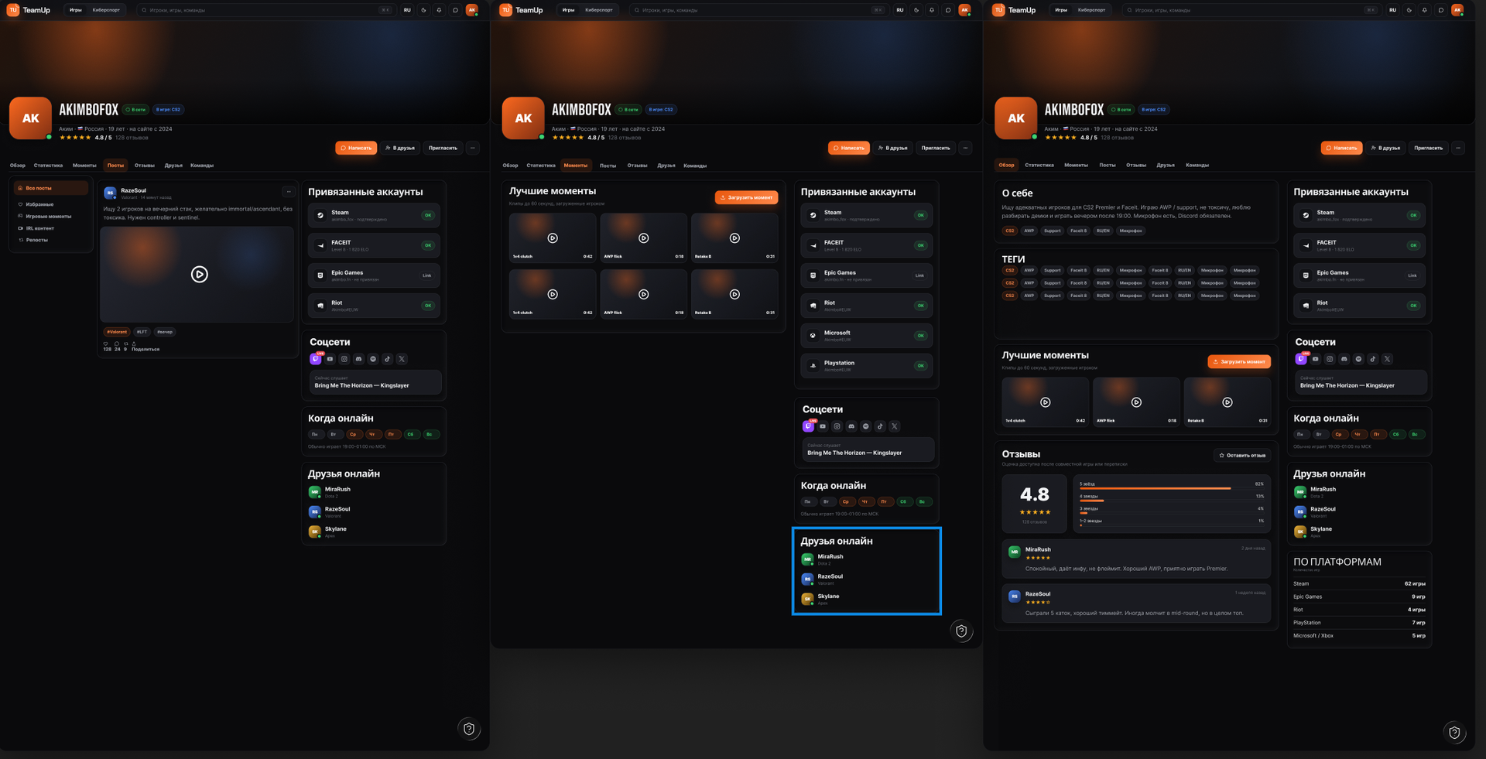Click the Link button for Epic Games in Моменты window
Viewport: 1486px width, 759px height.
pos(919,275)
